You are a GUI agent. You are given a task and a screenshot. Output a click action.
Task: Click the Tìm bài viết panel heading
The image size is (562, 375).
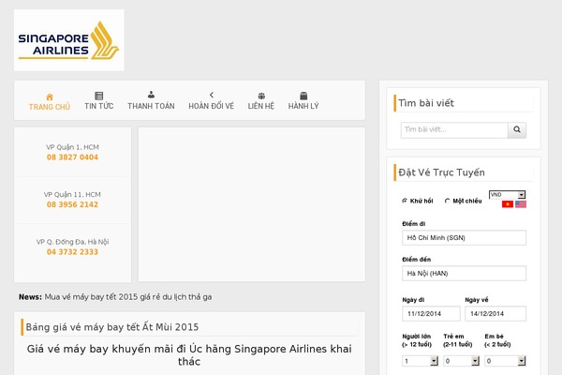pos(426,103)
